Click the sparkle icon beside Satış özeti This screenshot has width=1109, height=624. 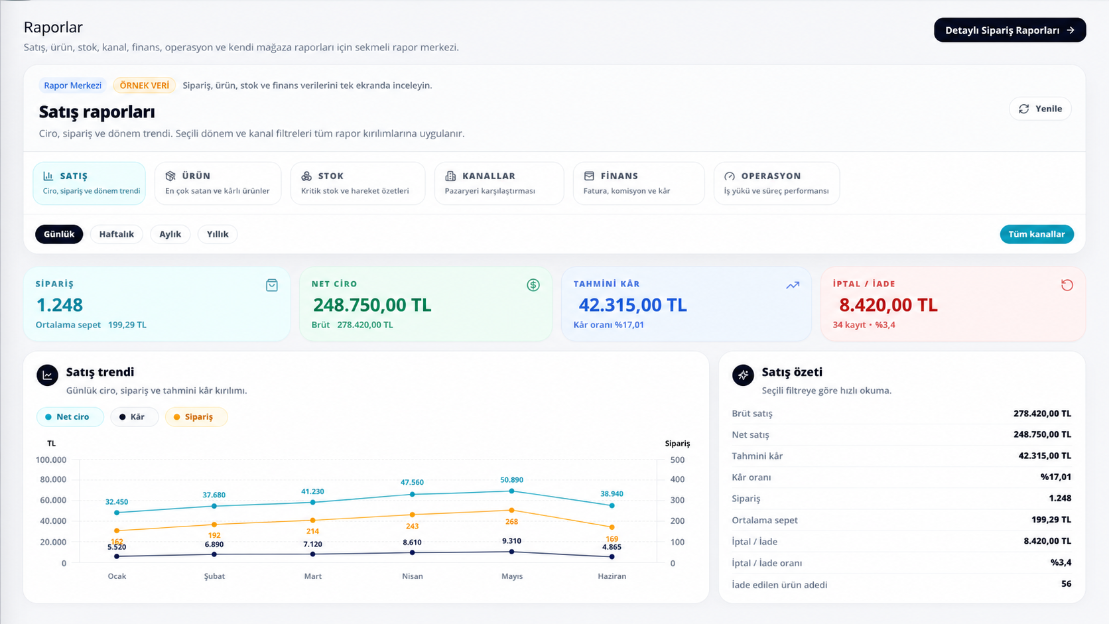pos(743,375)
